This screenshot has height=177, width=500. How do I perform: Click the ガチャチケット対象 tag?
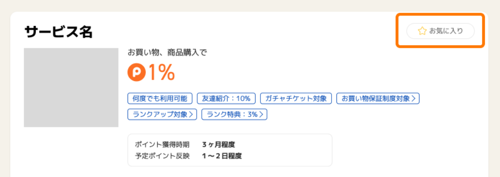pos(296,98)
